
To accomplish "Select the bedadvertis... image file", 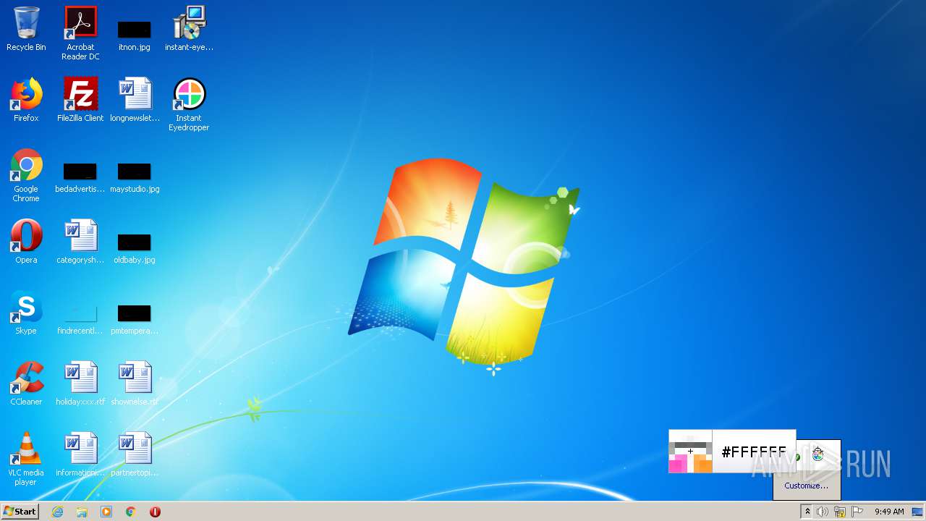I will (80, 178).
